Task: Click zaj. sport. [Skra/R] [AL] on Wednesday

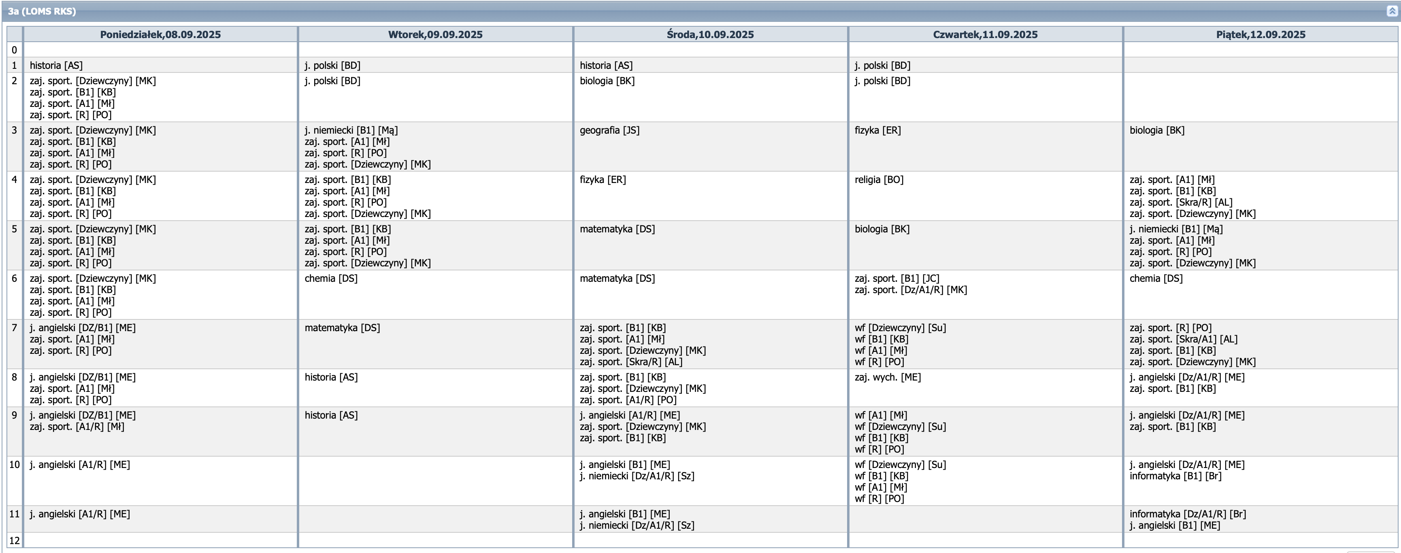Action: point(631,362)
